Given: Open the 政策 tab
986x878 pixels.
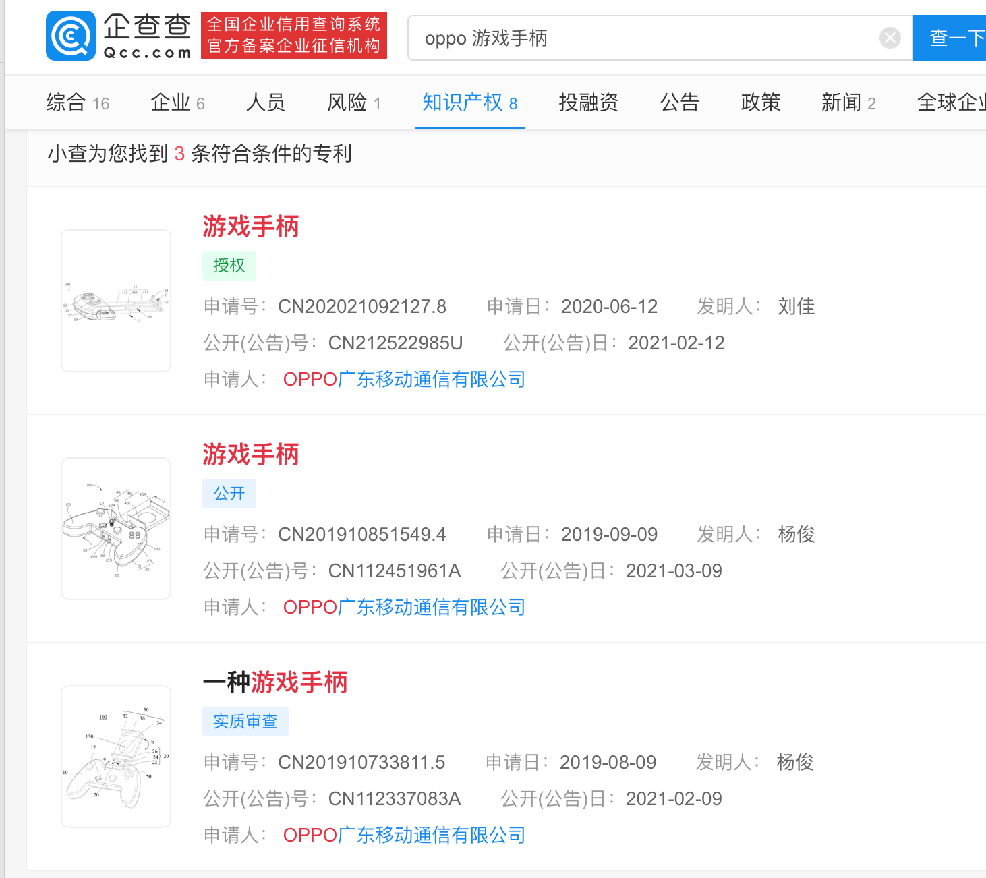Looking at the screenshot, I should point(760,103).
